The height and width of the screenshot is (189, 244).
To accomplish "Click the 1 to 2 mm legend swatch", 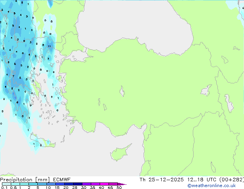I will point(24,184).
